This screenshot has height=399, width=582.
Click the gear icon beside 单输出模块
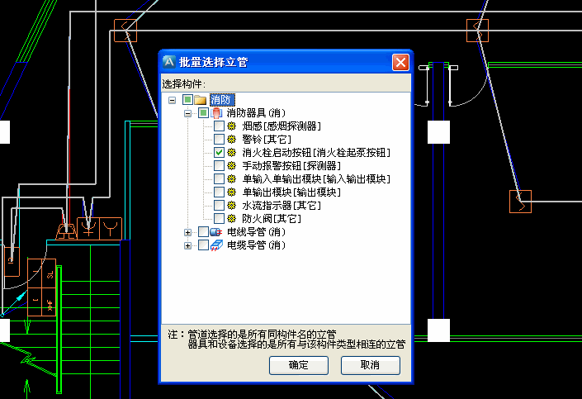232,192
